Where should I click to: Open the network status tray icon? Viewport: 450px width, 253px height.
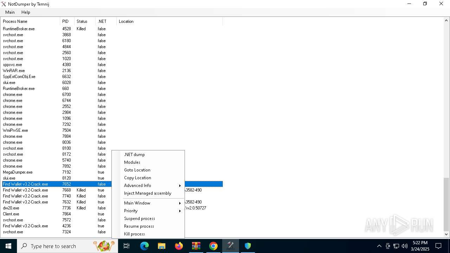coord(396,246)
